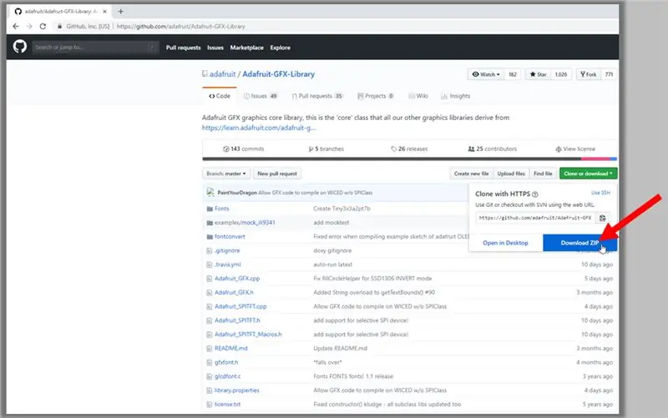Screen dimensions: 668x418
Task: Open the learn.adafruit.com link
Action: (x=259, y=128)
